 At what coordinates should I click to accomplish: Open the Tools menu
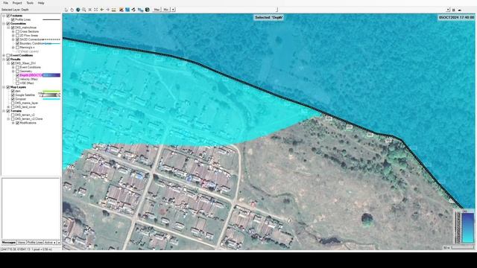coord(30,3)
